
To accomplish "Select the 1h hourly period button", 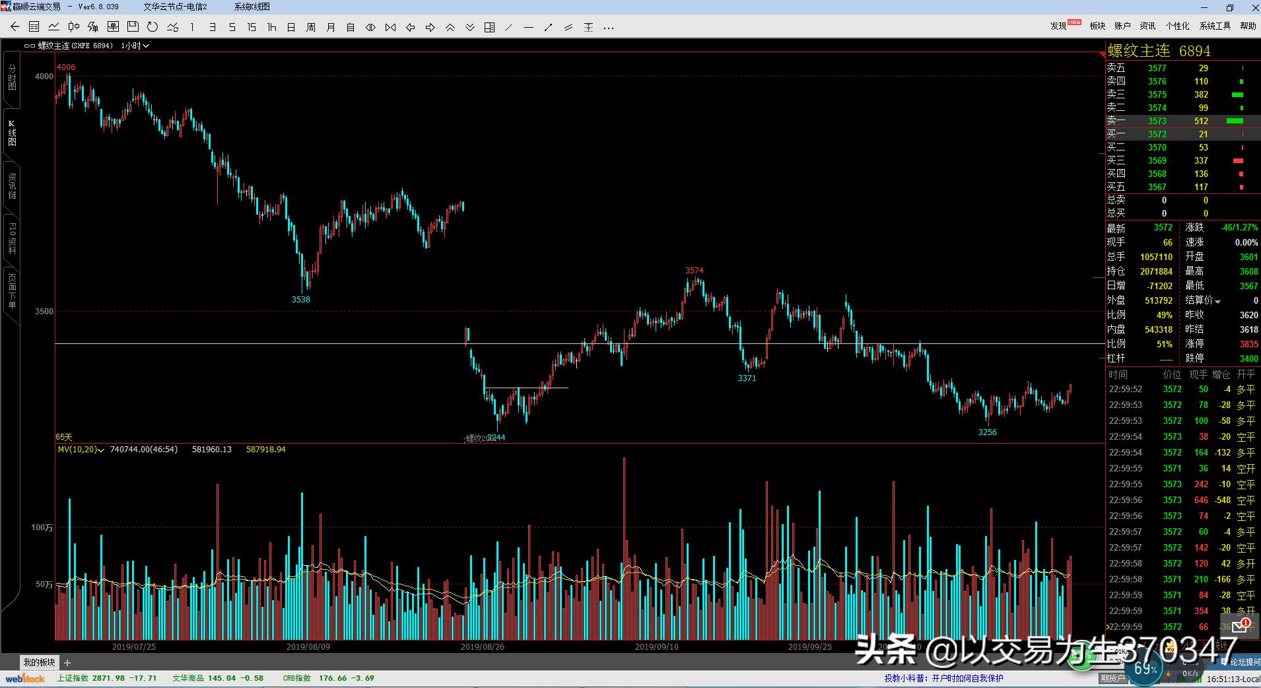I will click(x=271, y=27).
